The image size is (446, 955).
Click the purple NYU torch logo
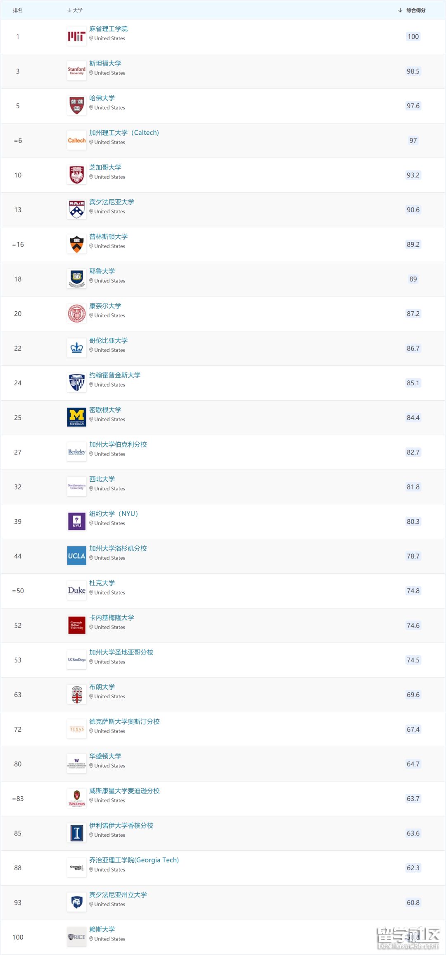(76, 521)
